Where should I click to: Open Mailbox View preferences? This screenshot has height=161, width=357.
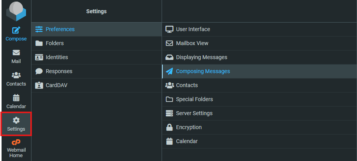192,43
